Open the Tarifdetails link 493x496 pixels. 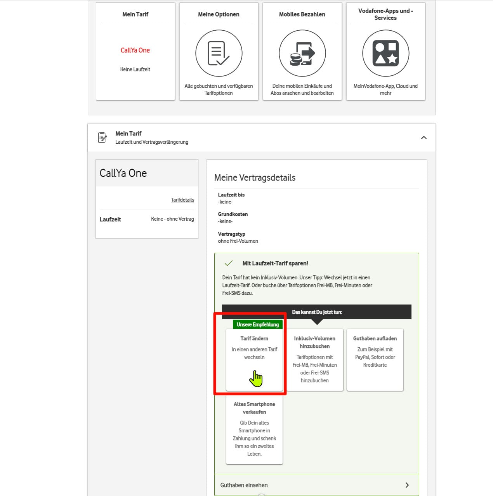pyautogui.click(x=182, y=200)
